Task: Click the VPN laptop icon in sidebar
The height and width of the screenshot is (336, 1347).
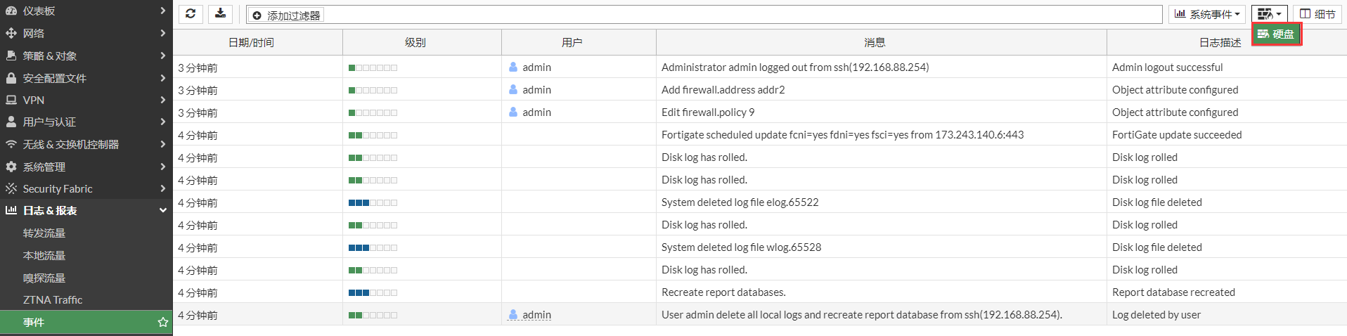Action: [x=11, y=100]
